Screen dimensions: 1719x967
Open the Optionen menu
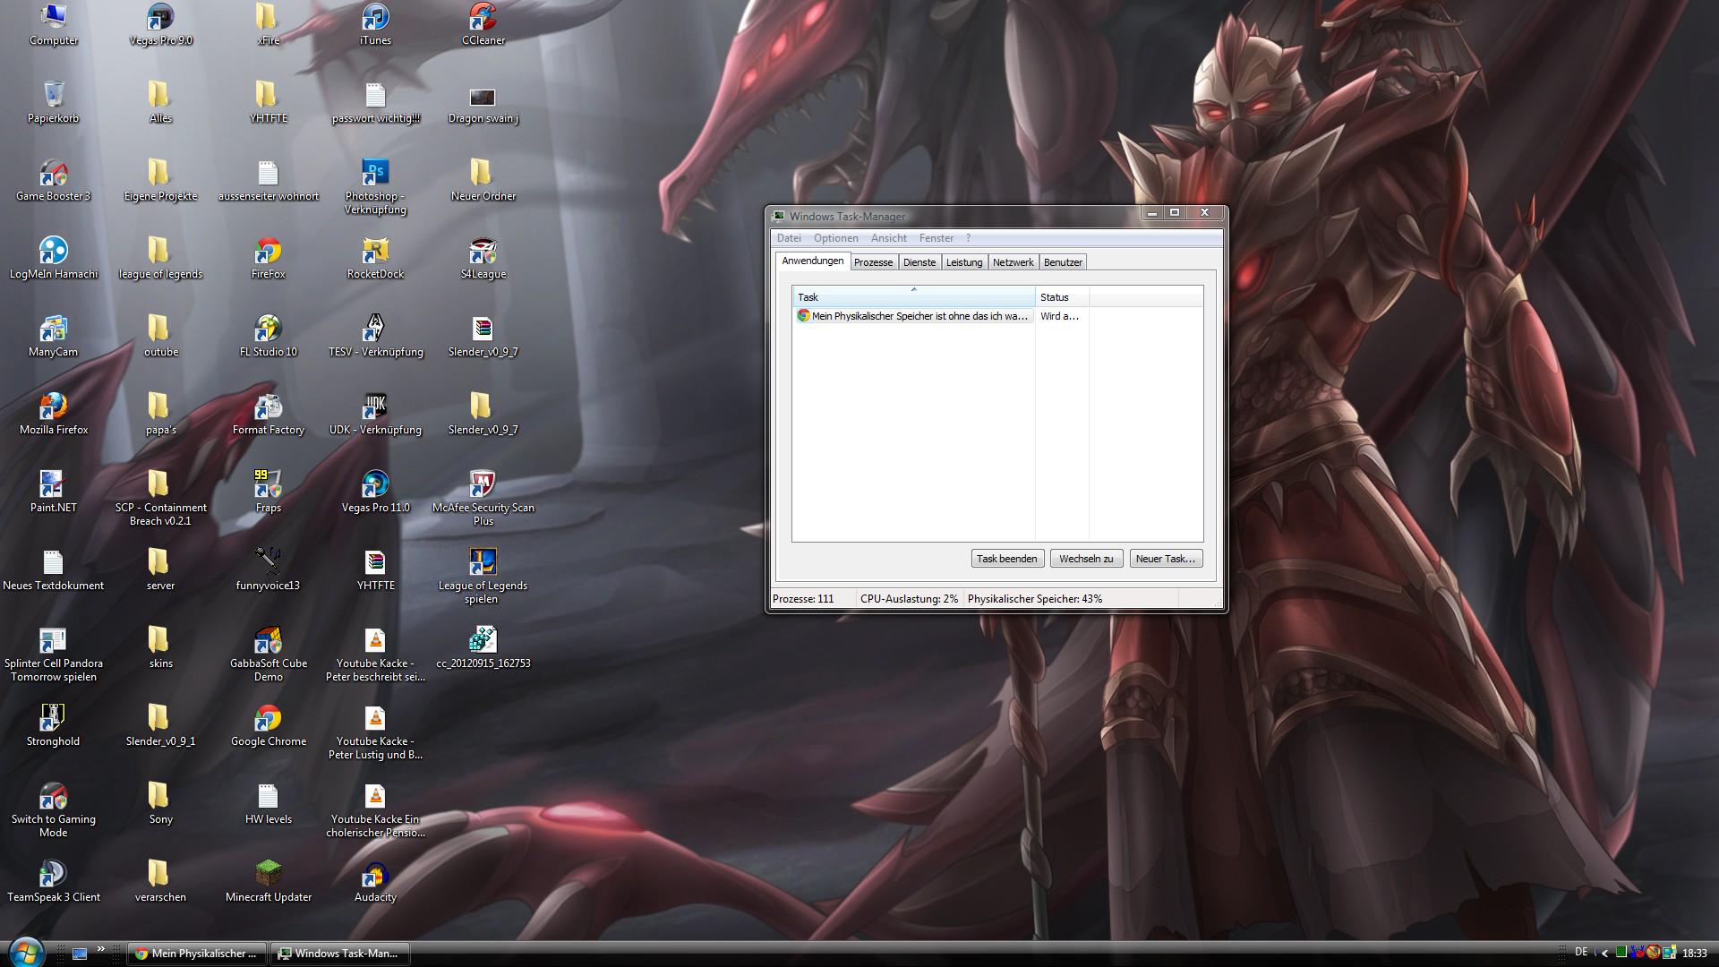tap(835, 238)
